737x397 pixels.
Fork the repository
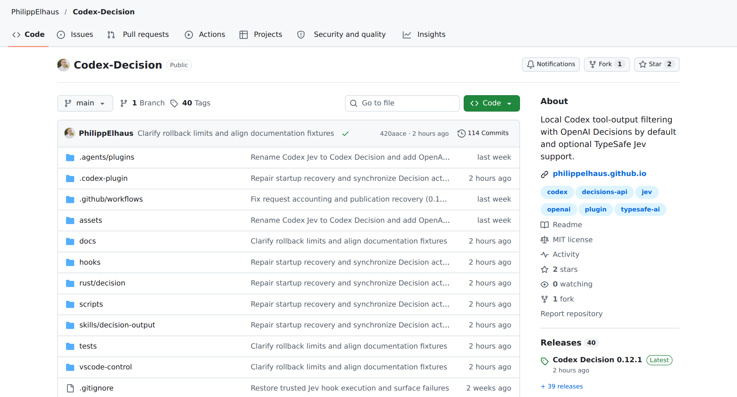[607, 64]
